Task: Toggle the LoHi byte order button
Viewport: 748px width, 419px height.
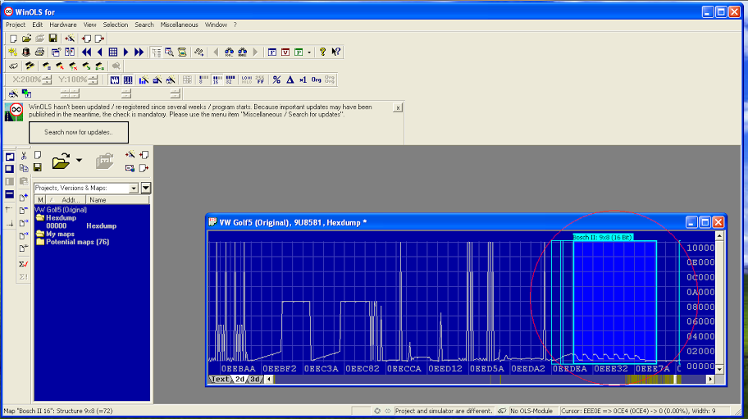Action: click(246, 80)
